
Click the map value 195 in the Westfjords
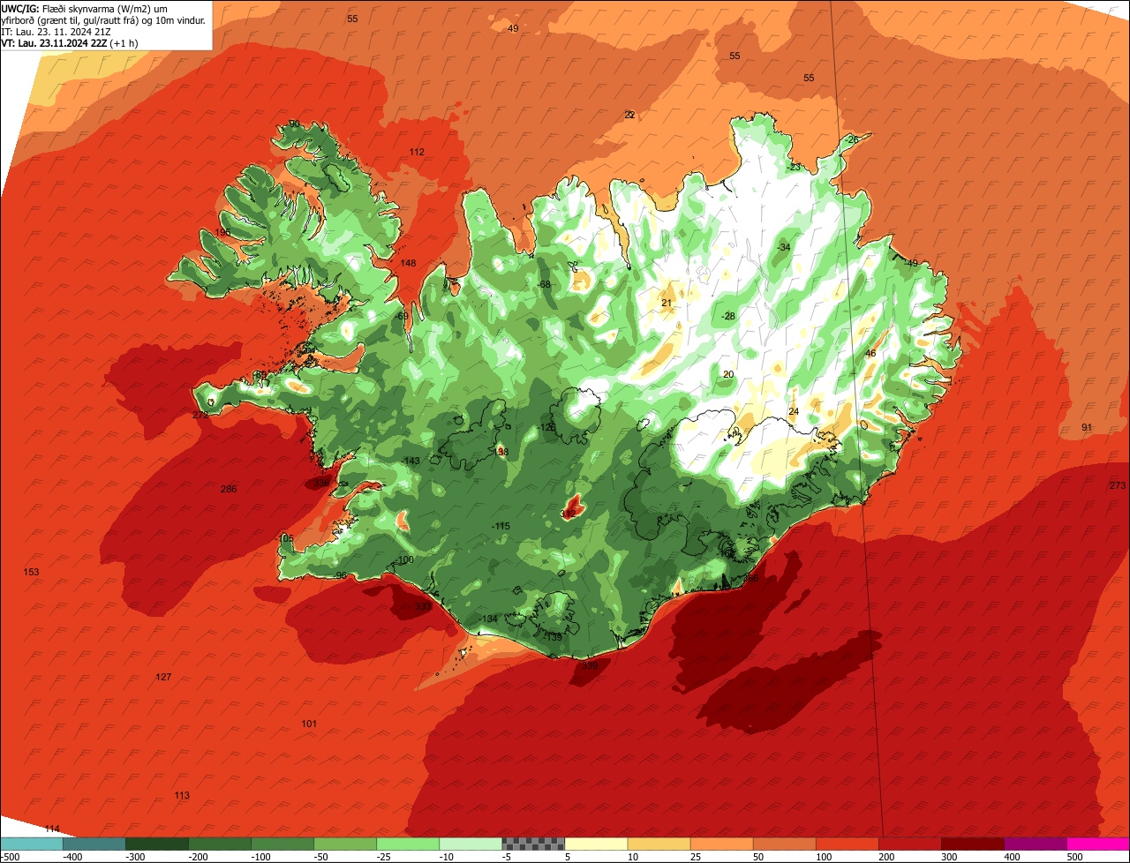(222, 232)
